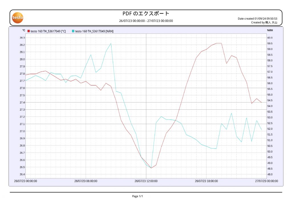Click x-axis label 27/07/23 00:00:00

pyautogui.click(x=267, y=181)
